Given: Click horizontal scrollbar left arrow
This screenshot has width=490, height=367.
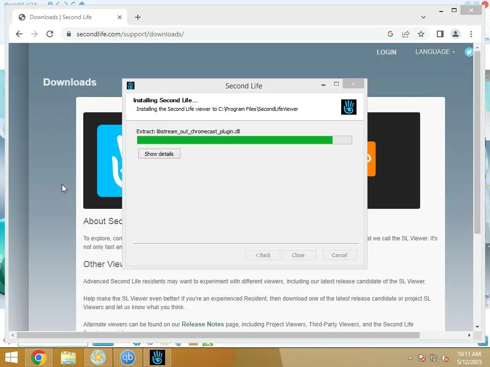Looking at the screenshot, I should point(12,335).
